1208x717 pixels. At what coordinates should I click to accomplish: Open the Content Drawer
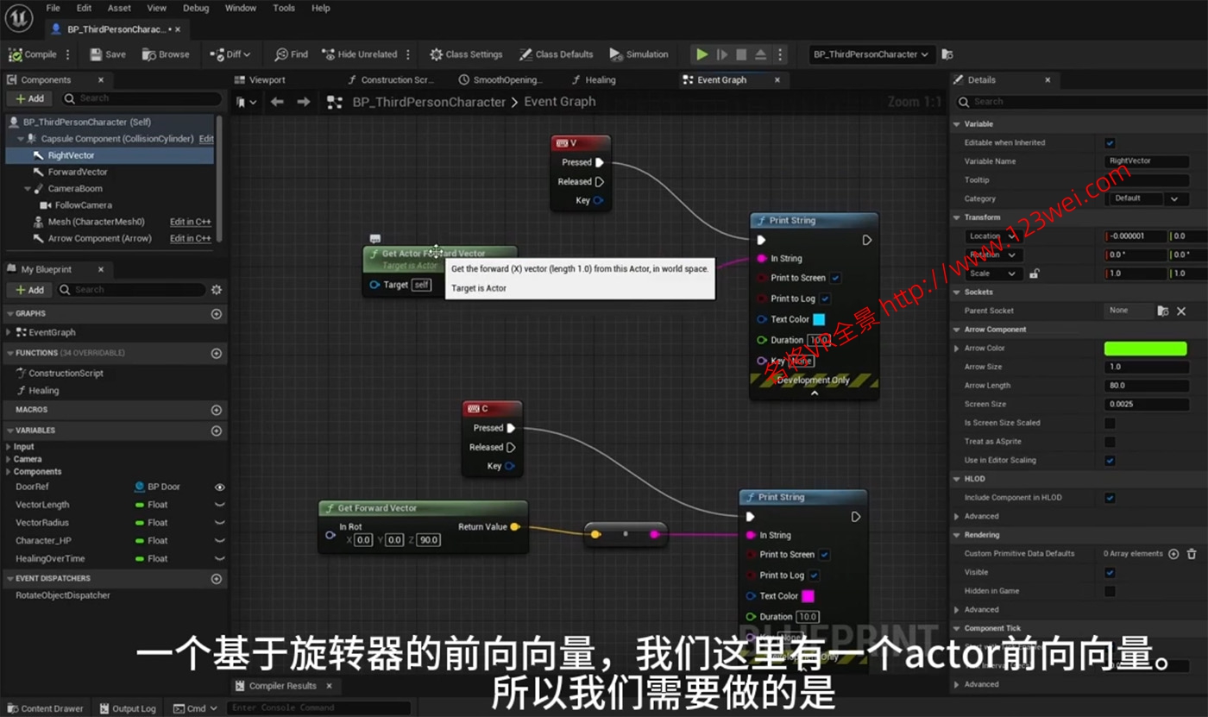47,708
